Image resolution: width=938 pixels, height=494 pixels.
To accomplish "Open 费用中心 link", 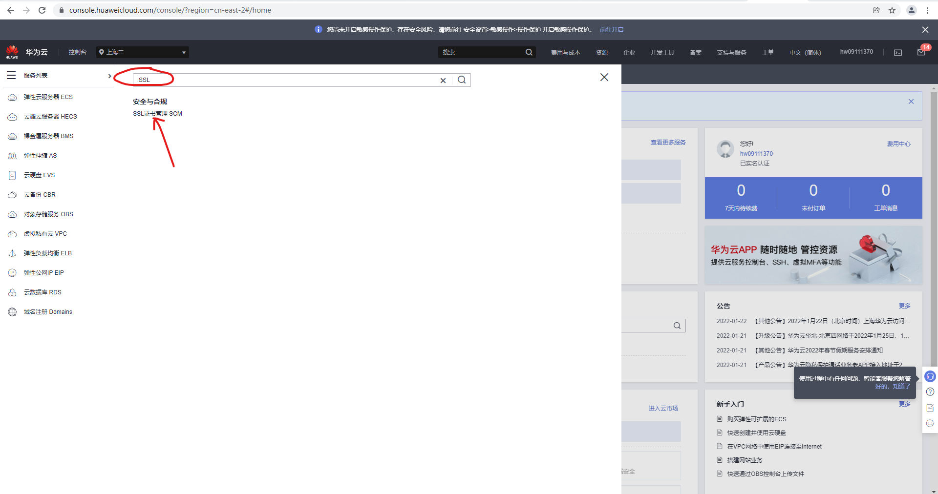I will point(898,144).
